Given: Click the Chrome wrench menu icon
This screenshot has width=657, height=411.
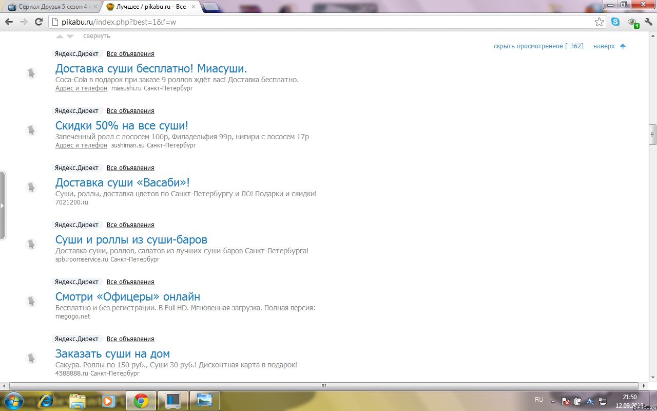Looking at the screenshot, I should pos(648,22).
